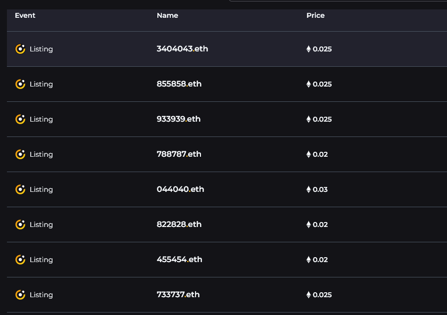
Task: Click the 0.025 price of 855858.eth
Action: [322, 84]
